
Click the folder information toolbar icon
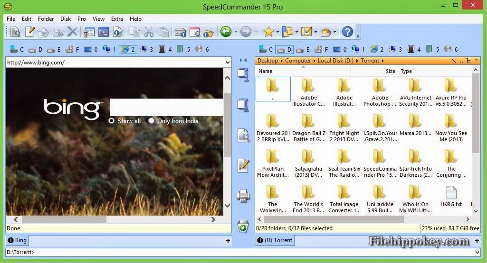pos(209,33)
